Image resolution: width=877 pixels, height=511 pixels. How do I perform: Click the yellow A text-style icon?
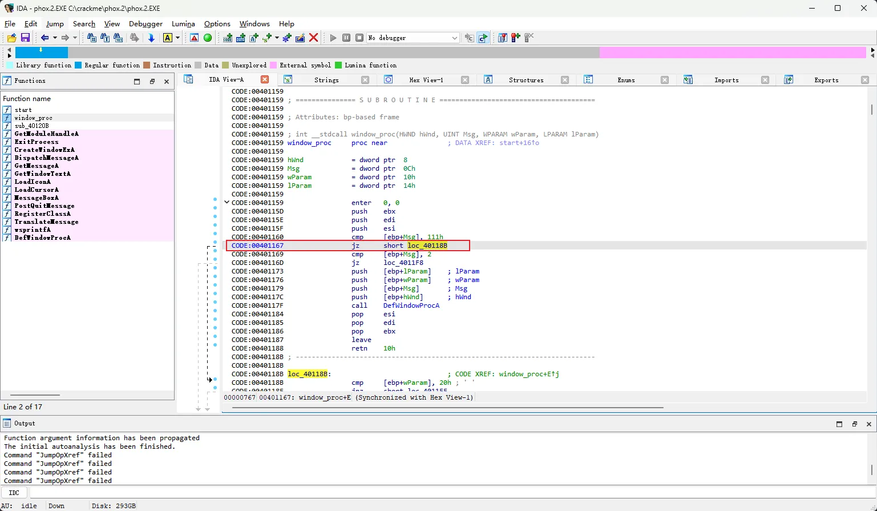tap(168, 38)
